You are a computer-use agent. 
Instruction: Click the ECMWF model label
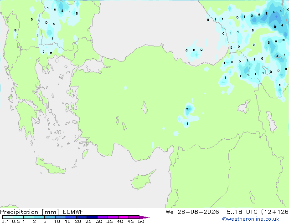pyautogui.click(x=73, y=212)
